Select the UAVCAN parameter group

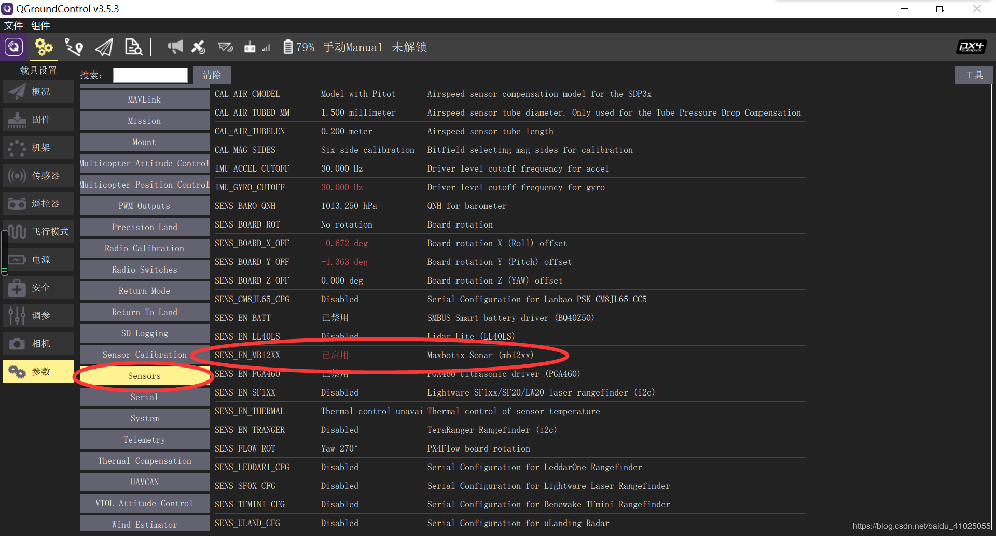[144, 482]
